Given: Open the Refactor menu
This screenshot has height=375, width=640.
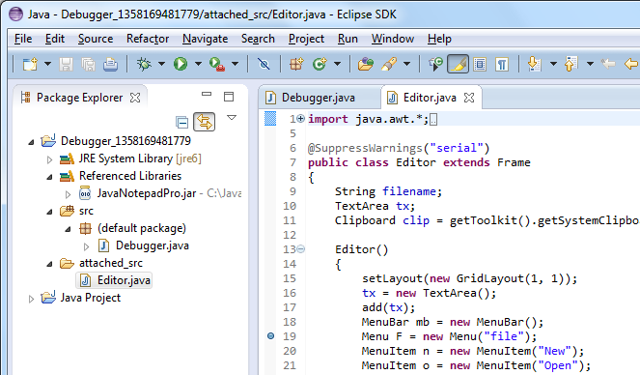Looking at the screenshot, I should tap(148, 39).
